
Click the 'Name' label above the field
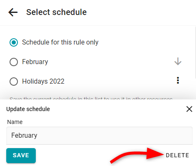click(15, 122)
